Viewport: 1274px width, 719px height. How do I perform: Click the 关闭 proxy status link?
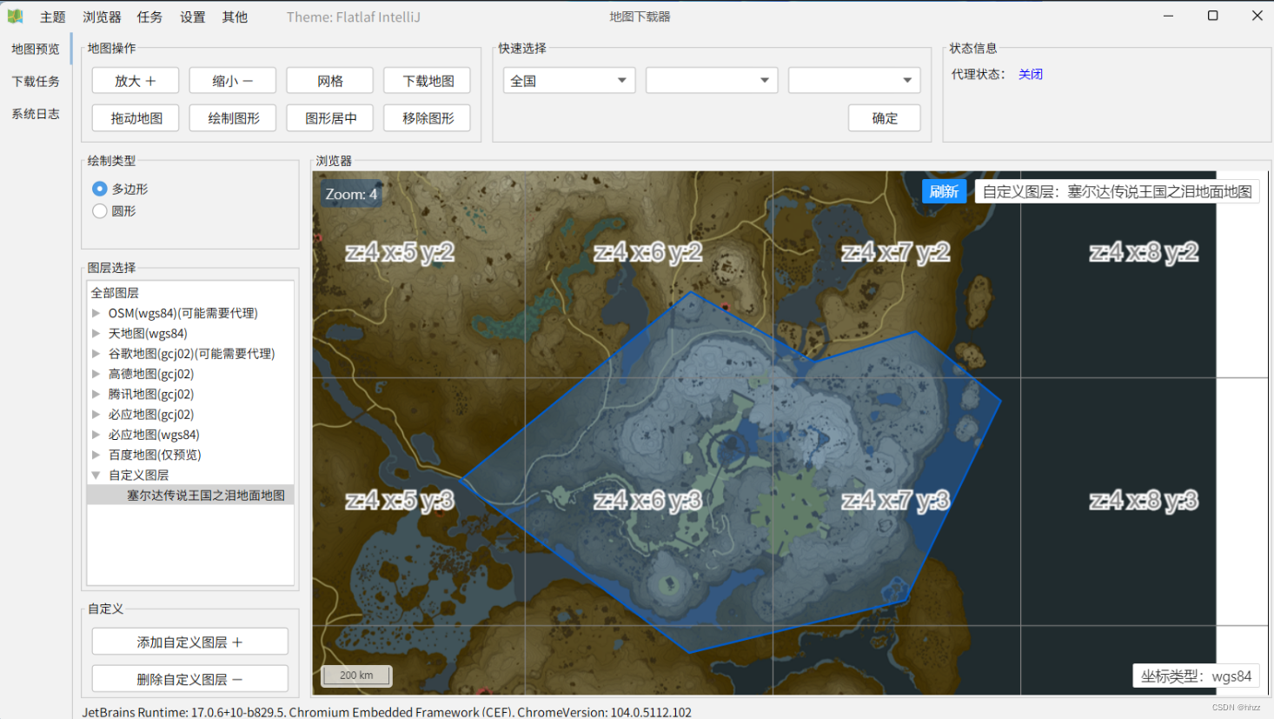coord(1031,74)
